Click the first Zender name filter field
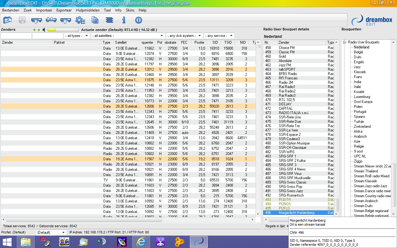397x248 pixels. pos(16,36)
